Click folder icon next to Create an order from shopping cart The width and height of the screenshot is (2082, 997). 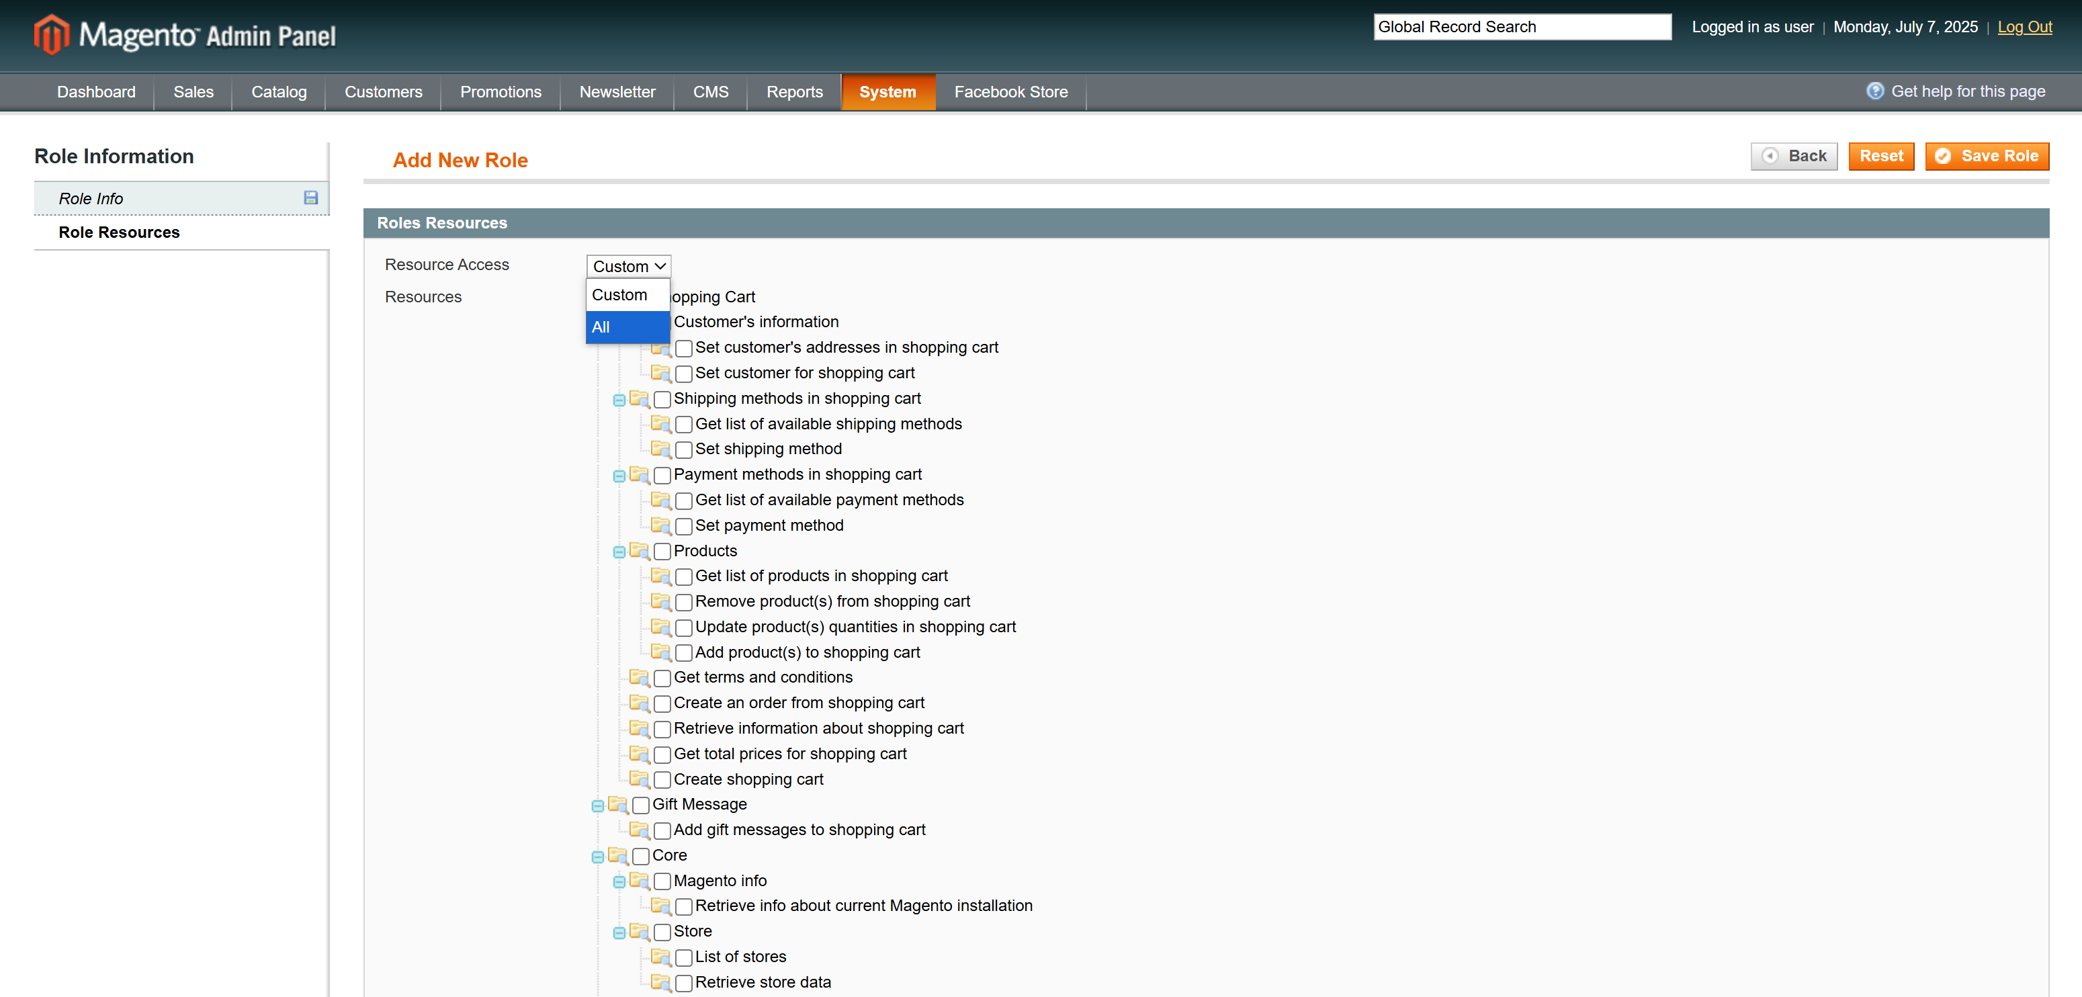coord(640,703)
